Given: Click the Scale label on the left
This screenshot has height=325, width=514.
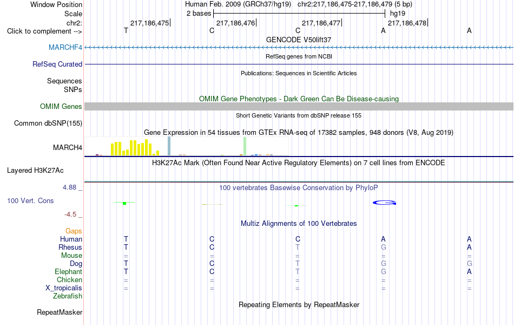Looking at the screenshot, I should pos(74,14).
